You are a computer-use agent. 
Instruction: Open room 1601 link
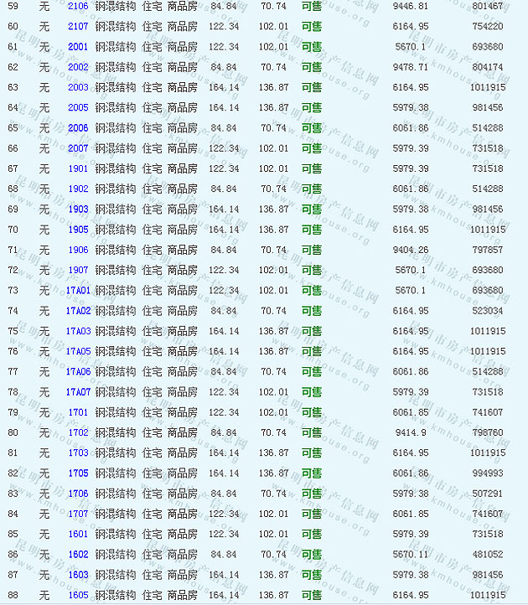click(x=78, y=535)
